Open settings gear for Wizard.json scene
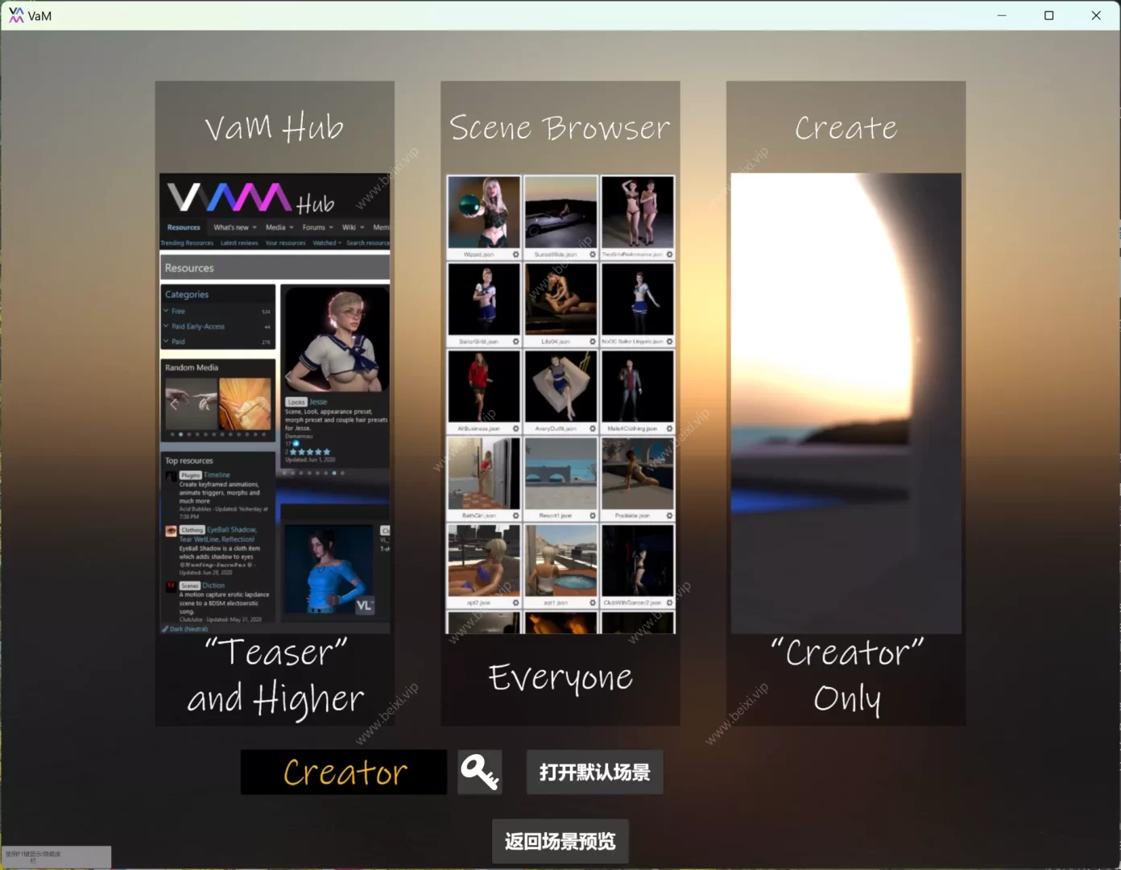 [515, 255]
